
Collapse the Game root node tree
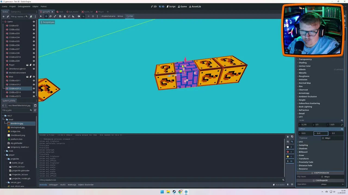pyautogui.click(x=3, y=22)
